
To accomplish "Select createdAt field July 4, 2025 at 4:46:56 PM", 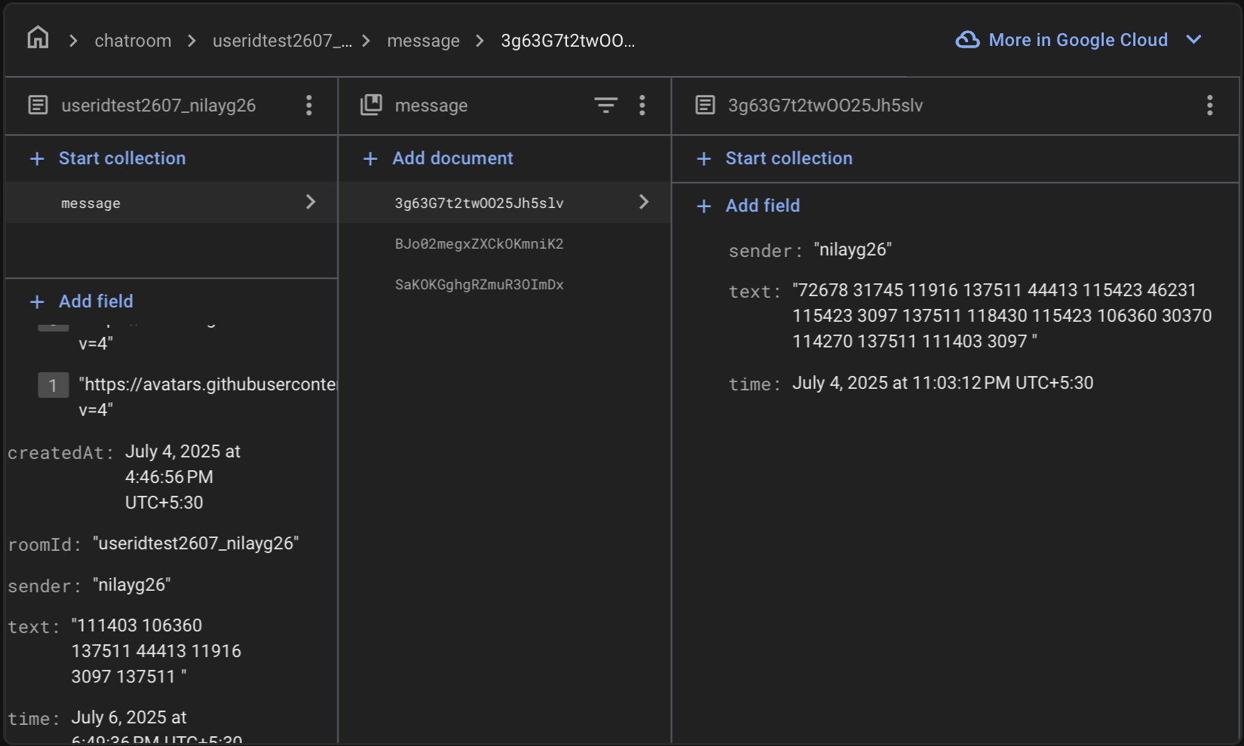I will pos(124,477).
